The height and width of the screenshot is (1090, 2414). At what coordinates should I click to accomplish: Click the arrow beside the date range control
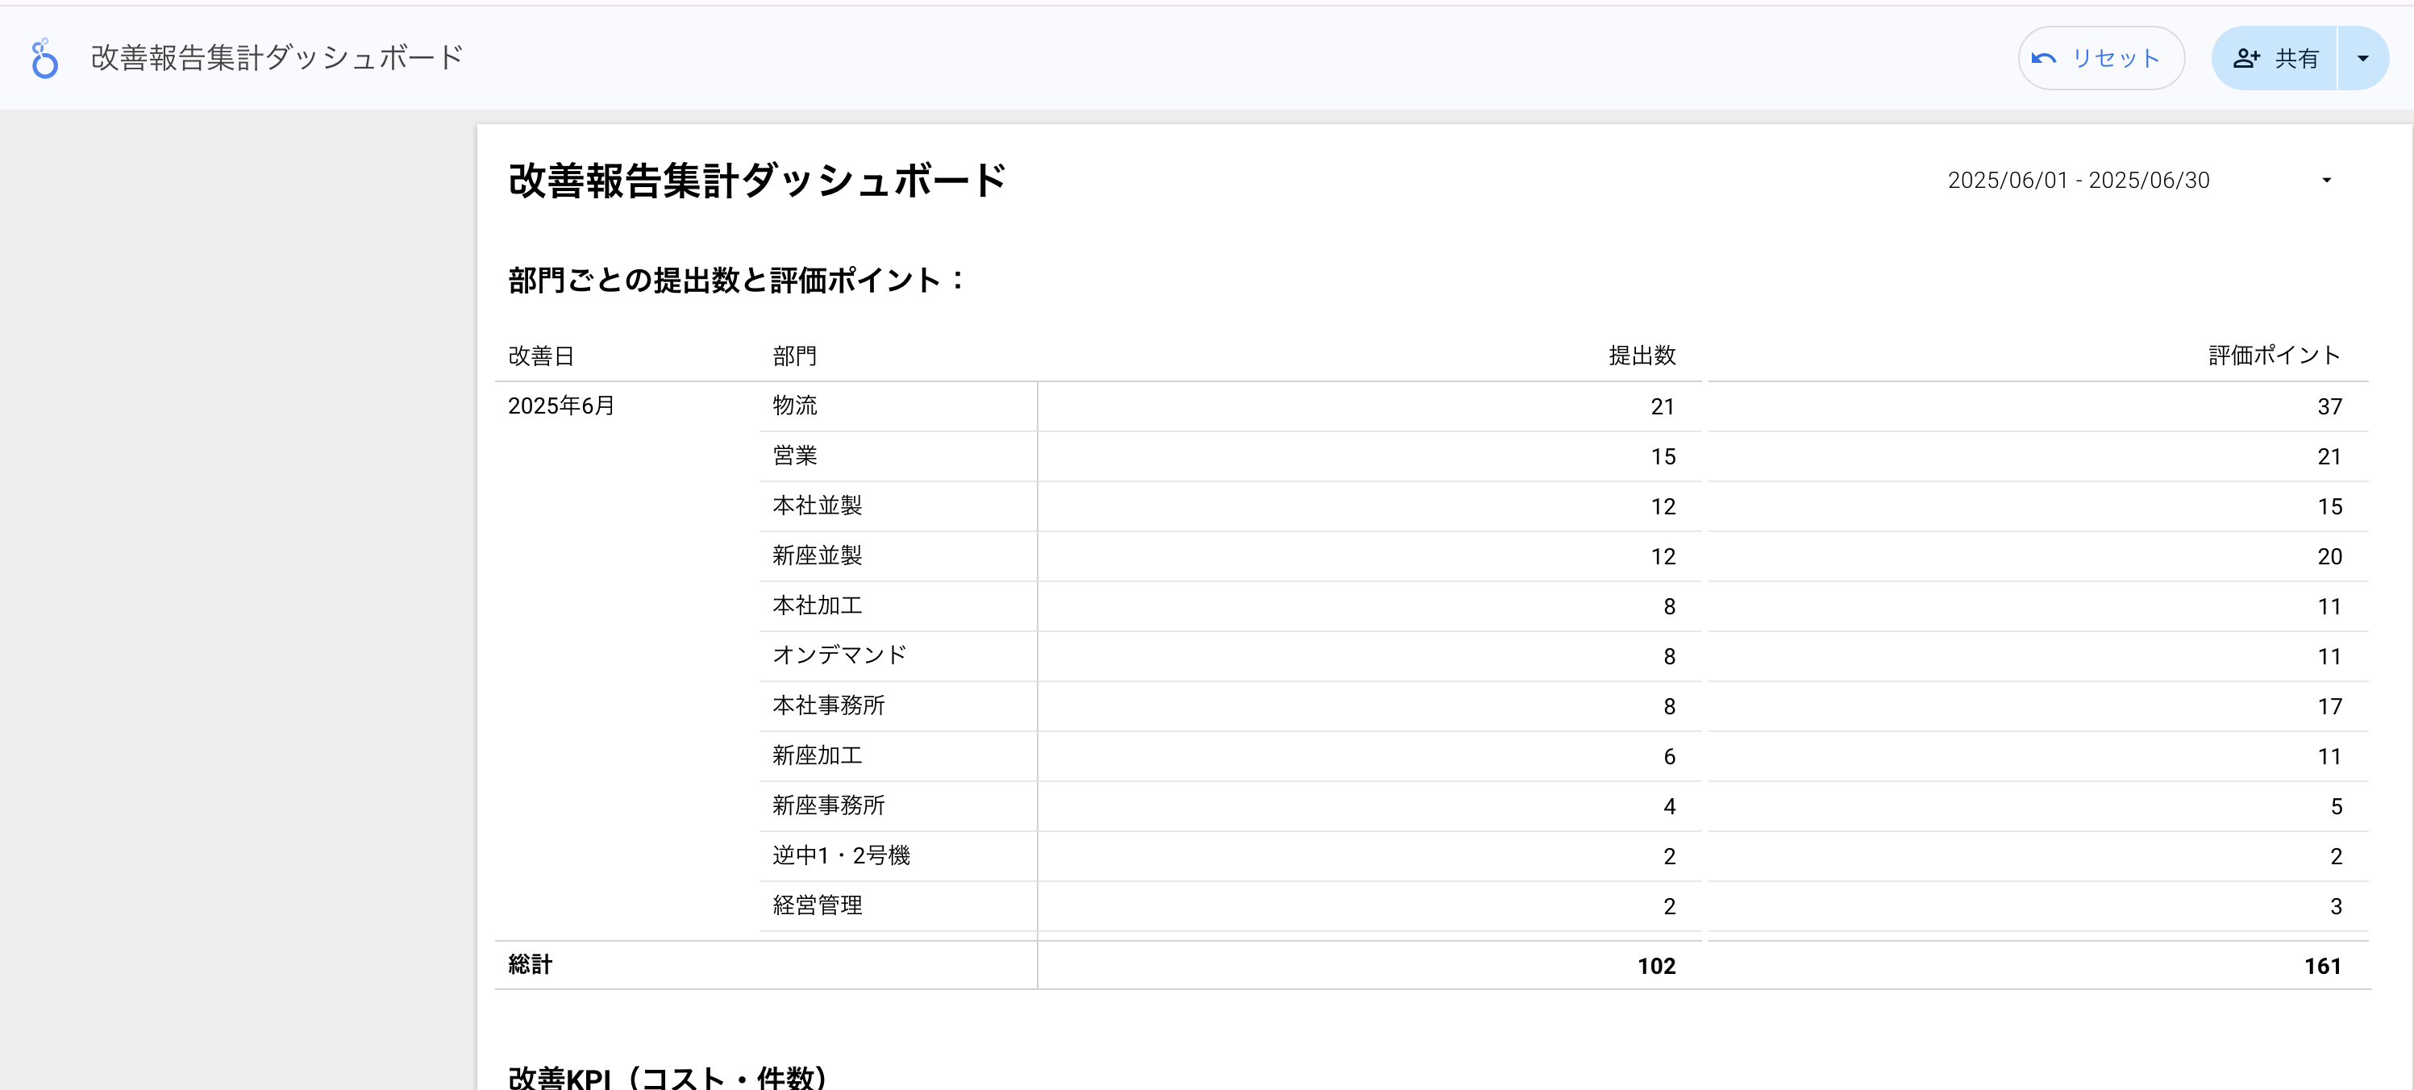coord(2326,180)
